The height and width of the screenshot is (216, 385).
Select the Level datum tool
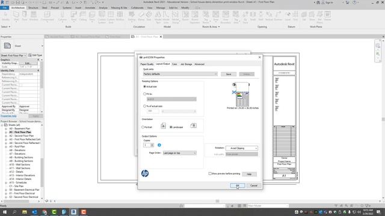coord(288,16)
